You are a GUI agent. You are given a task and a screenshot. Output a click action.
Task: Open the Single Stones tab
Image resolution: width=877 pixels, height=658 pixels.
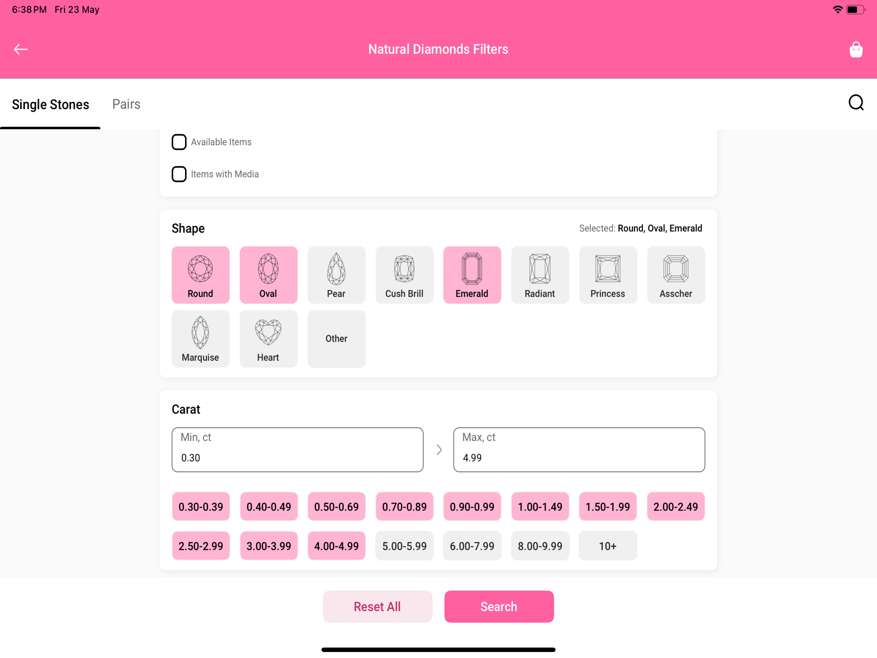[x=50, y=104]
